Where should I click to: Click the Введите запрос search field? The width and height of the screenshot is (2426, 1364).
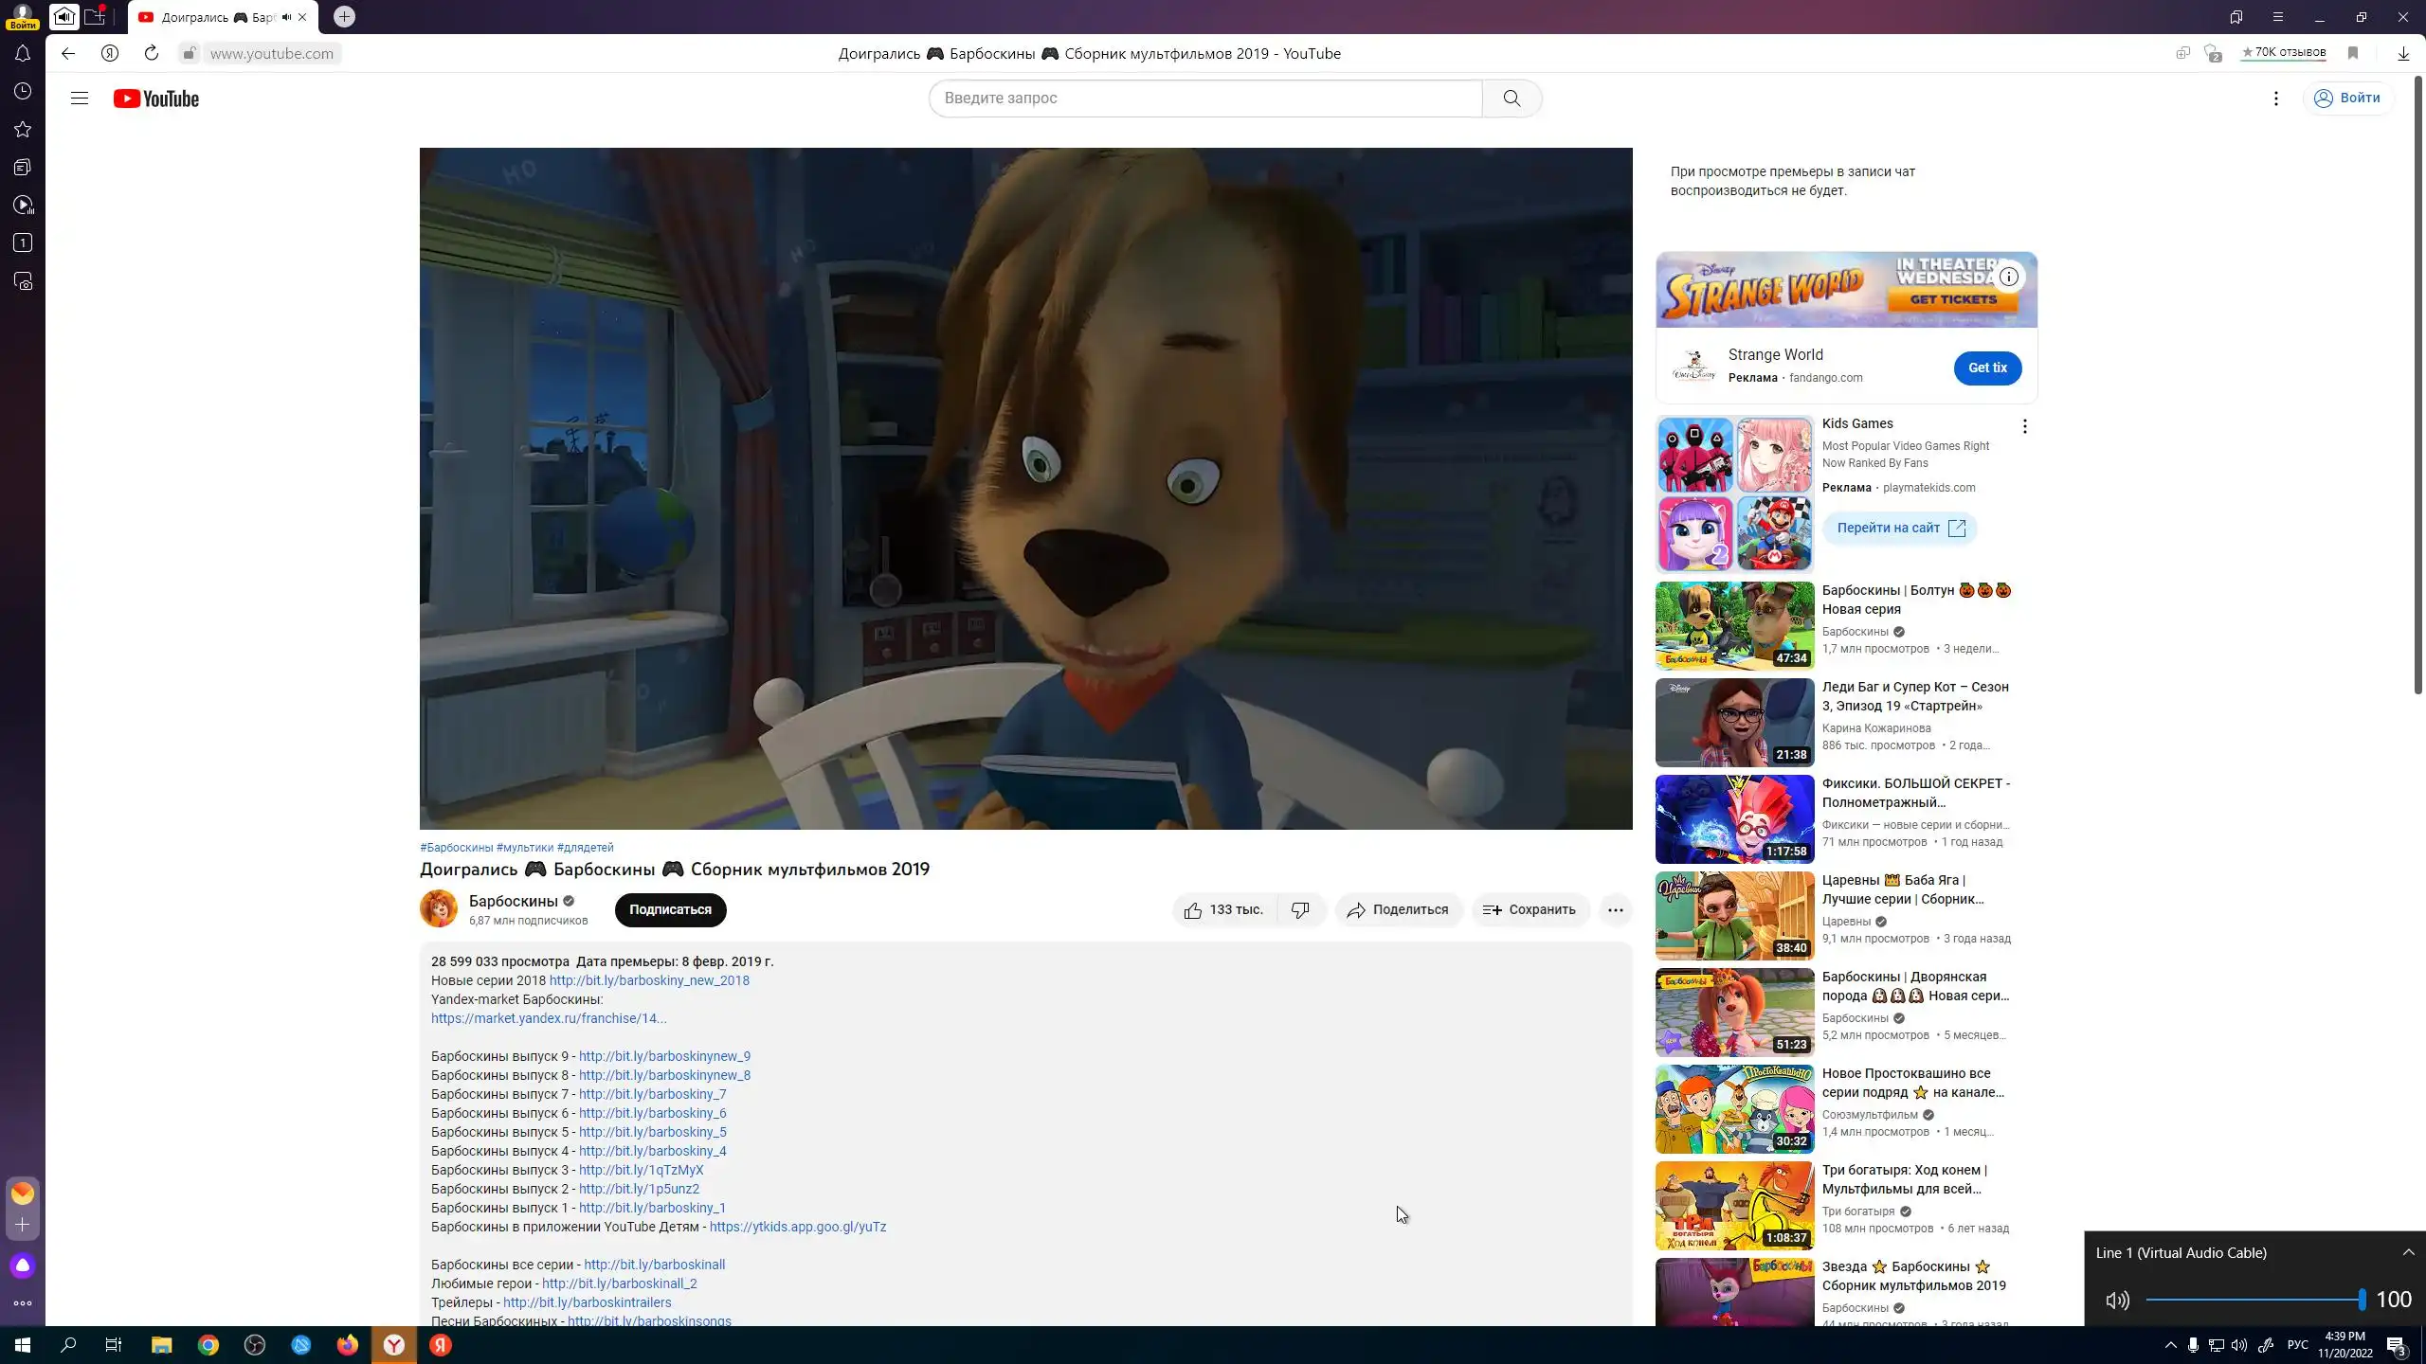(1204, 99)
